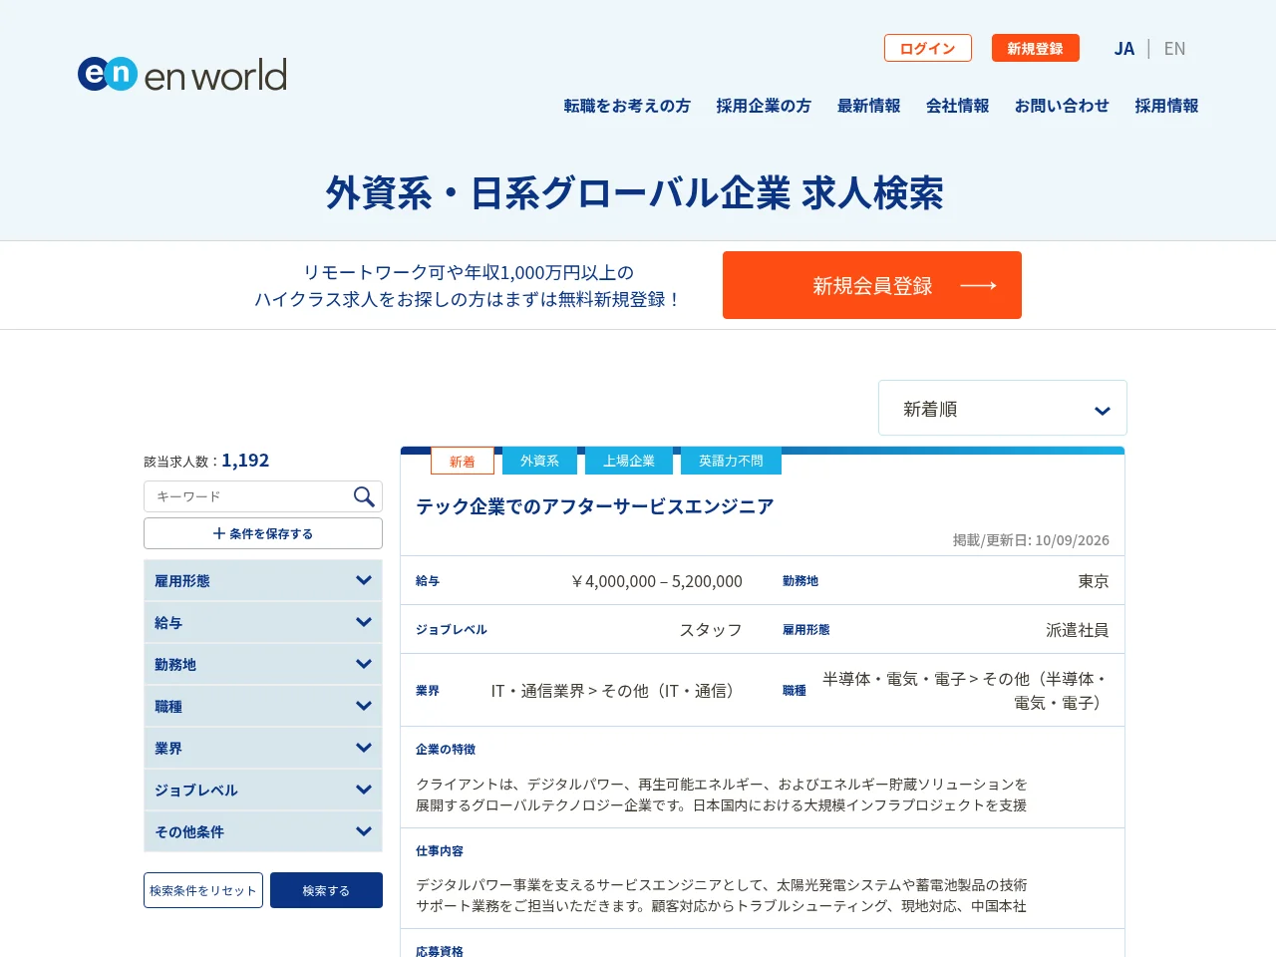Click 条件を保存する button
The width and height of the screenshot is (1276, 957).
click(x=263, y=533)
